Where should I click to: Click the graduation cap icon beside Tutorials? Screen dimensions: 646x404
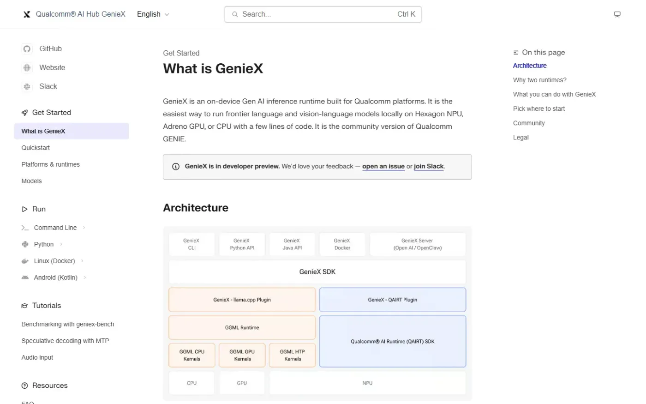tap(25, 306)
